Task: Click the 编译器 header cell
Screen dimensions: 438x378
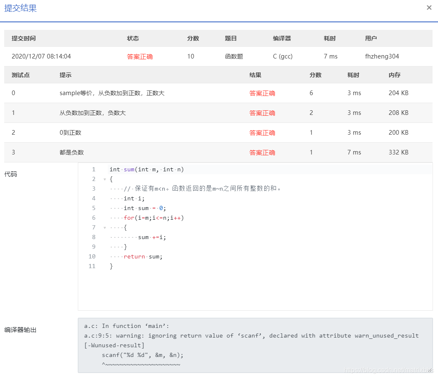Action: point(282,38)
